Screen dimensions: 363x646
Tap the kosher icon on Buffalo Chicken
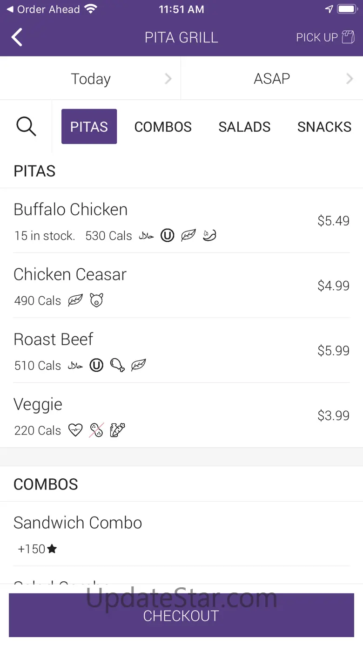click(x=167, y=236)
